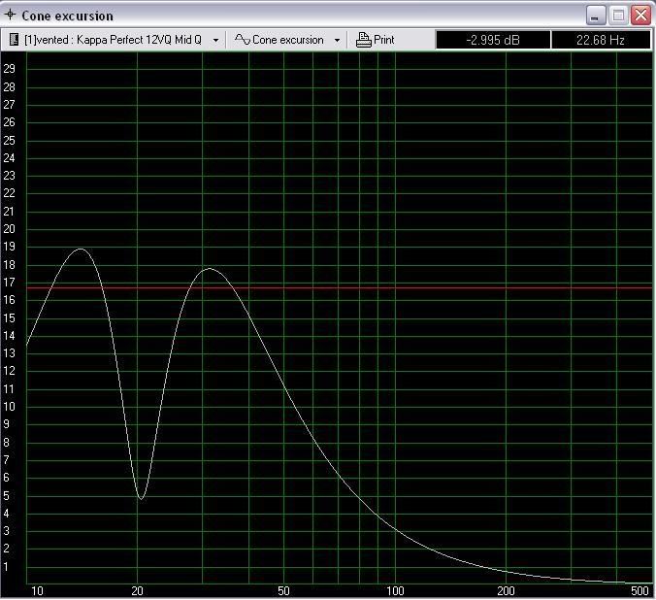This screenshot has height=600, width=656.
Task: Click the red Xmax limit line on the graph
Action: [340, 288]
